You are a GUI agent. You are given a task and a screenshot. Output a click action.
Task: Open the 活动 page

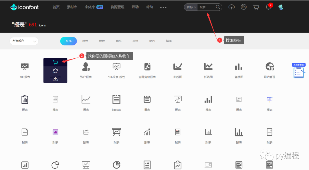pyautogui.click(x=135, y=7)
